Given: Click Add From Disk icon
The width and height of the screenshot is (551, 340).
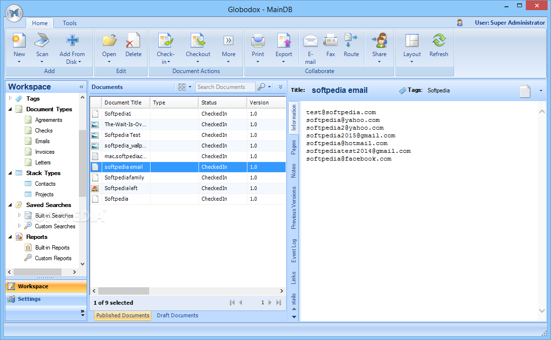Looking at the screenshot, I should click(72, 41).
